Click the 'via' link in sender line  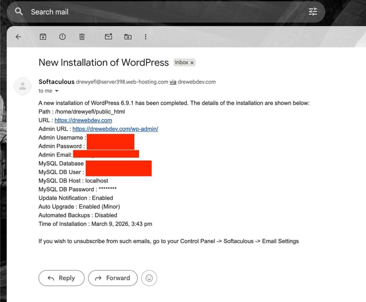coord(173,82)
